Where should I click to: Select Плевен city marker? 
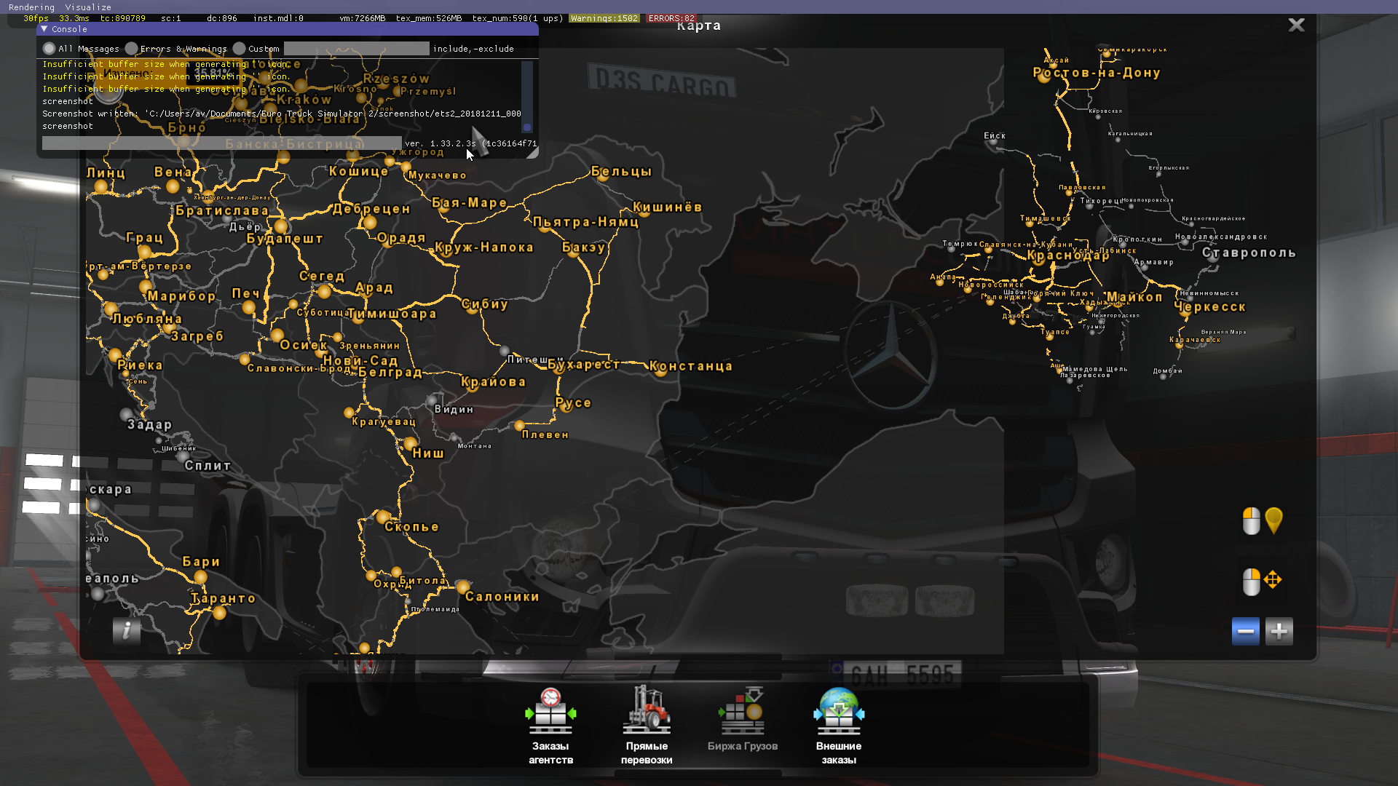click(519, 425)
